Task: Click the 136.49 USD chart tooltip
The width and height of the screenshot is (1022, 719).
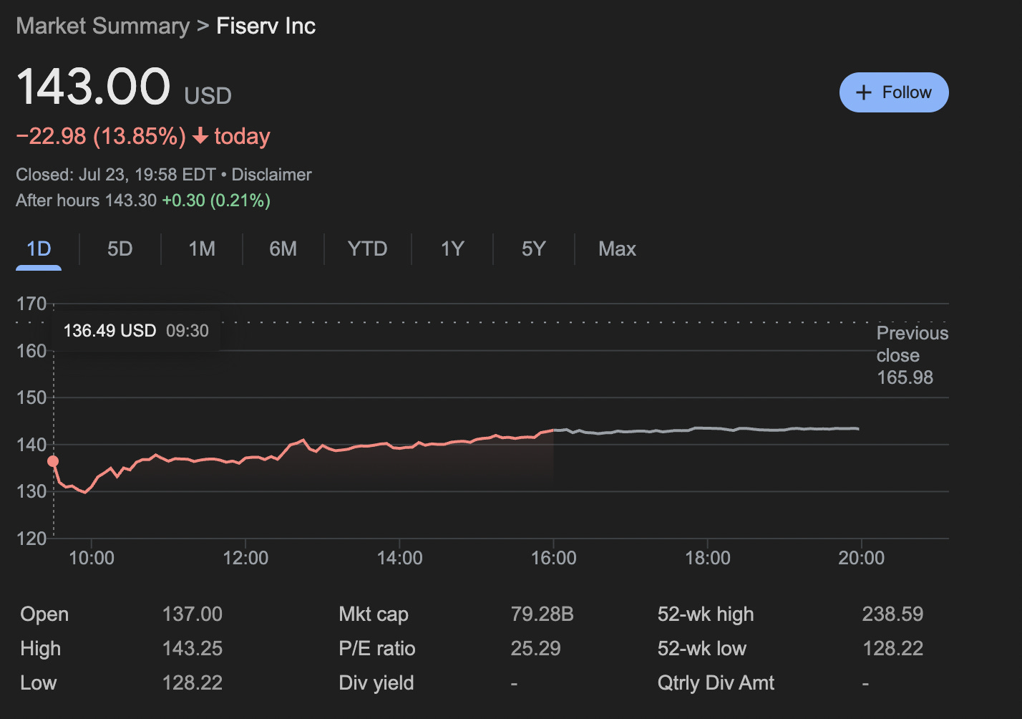Action: [x=136, y=331]
